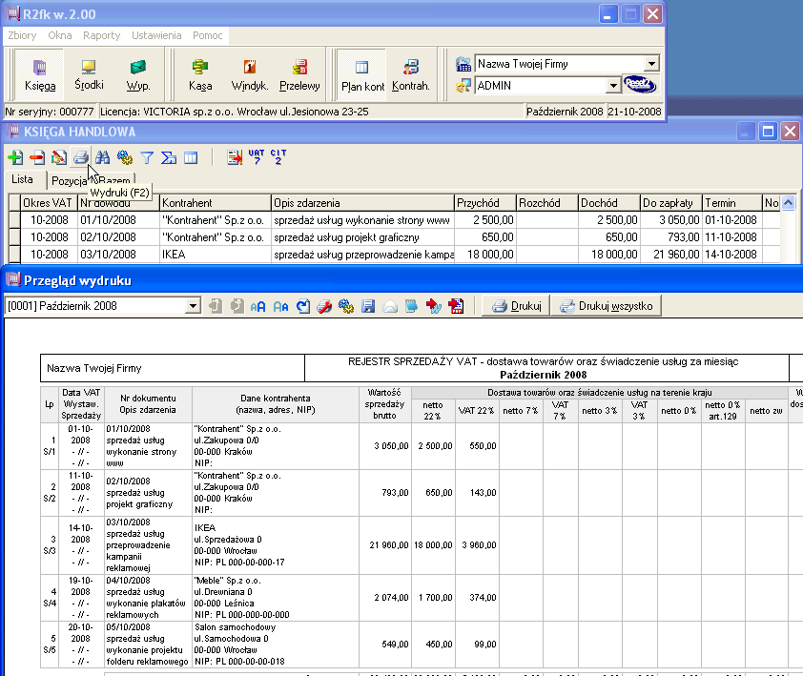The width and height of the screenshot is (803, 676).
Task: Click the gears icon in Księga Handlowa toolbar
Action: coord(124,157)
